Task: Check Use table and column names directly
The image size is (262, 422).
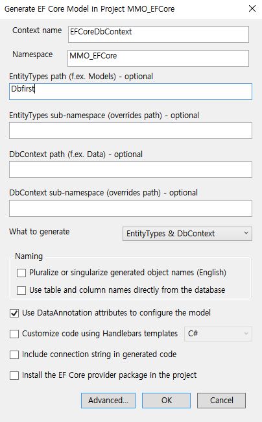Action: pyautogui.click(x=21, y=290)
